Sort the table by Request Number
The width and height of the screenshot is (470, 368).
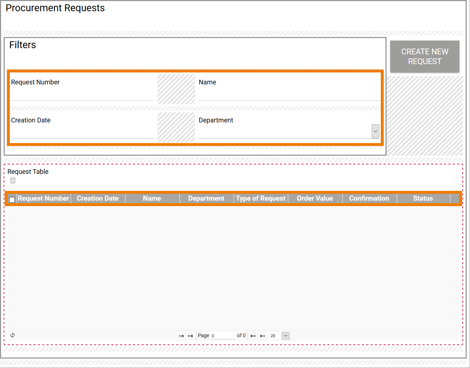coord(43,198)
